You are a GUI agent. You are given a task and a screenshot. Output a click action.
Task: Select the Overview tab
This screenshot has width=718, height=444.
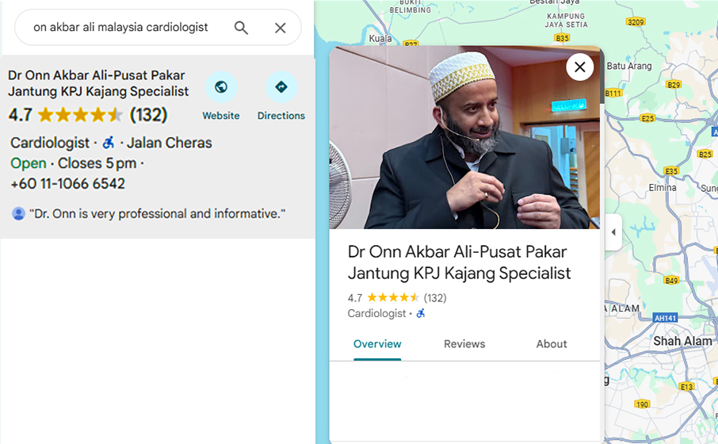(x=377, y=344)
